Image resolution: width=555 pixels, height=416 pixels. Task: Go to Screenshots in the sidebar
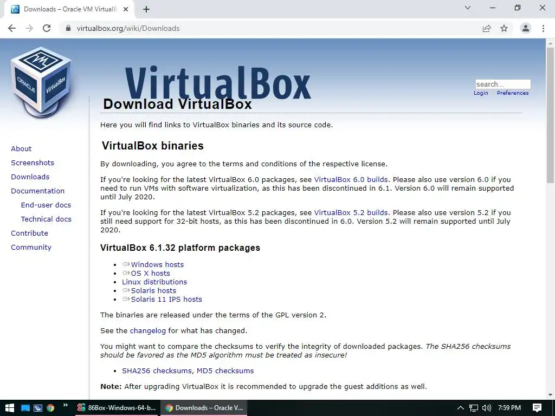33,162
